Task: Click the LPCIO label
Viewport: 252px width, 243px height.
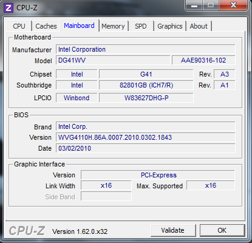Action: [x=43, y=98]
